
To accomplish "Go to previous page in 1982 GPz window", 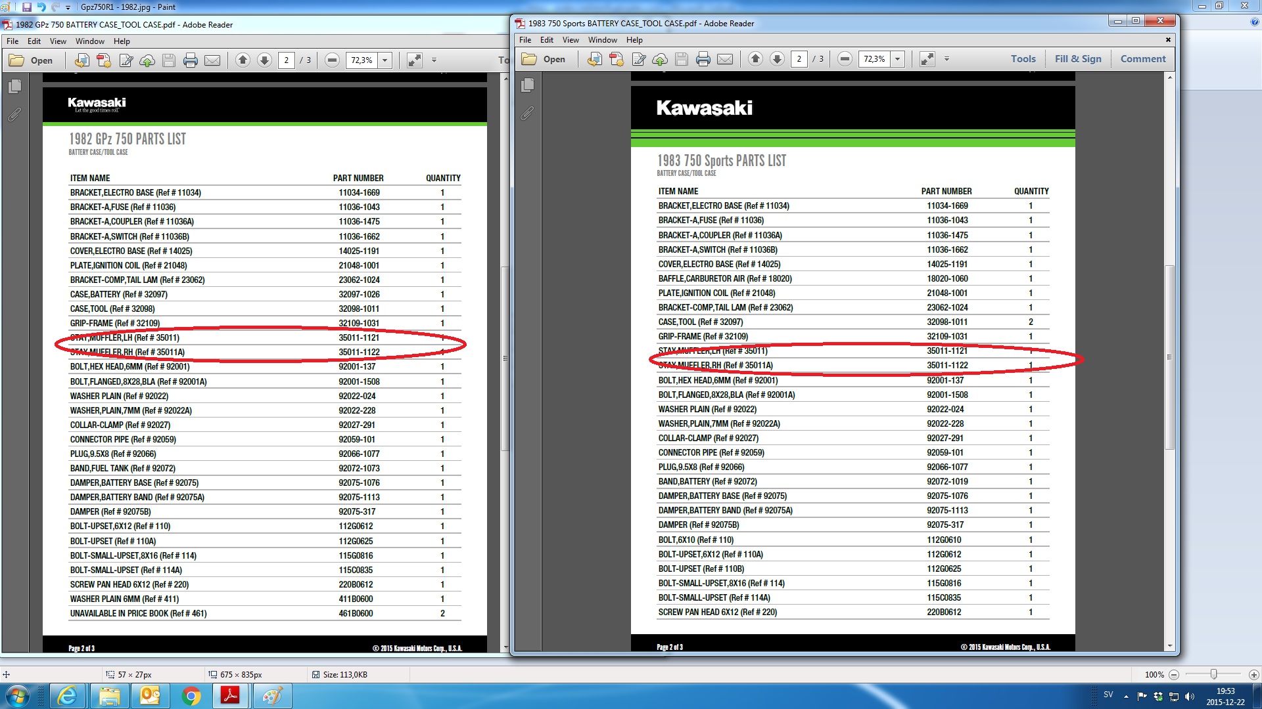I will (243, 60).
